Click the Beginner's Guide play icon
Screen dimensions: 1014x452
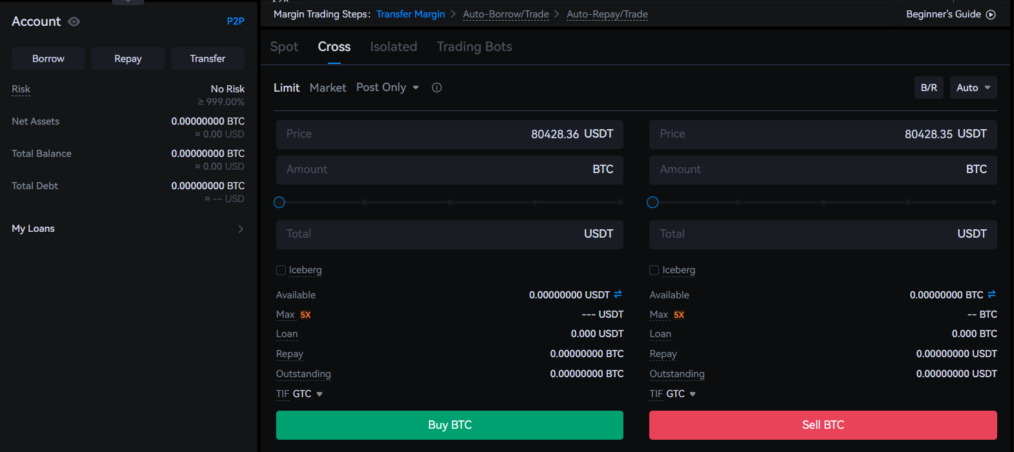point(991,14)
